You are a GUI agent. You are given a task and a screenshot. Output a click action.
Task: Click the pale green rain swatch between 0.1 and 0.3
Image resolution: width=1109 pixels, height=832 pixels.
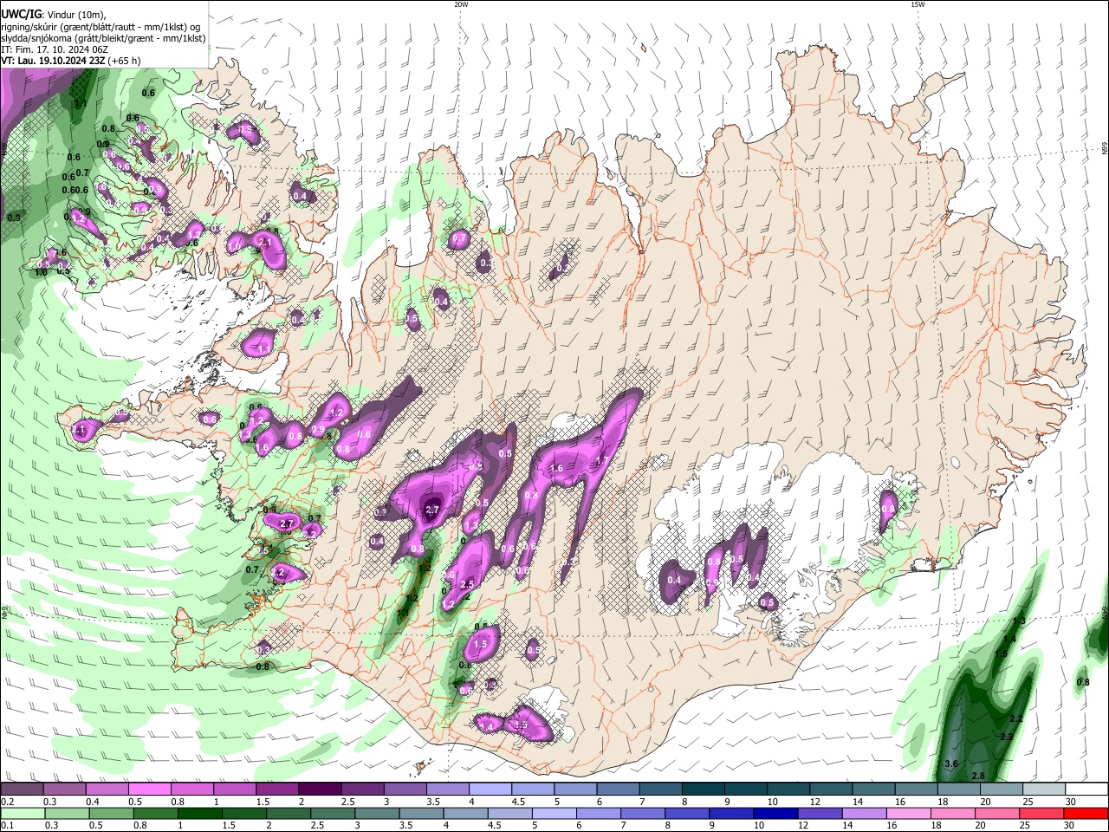[22, 814]
